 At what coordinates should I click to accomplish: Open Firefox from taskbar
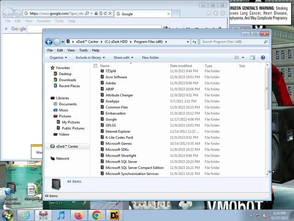tap(79, 215)
